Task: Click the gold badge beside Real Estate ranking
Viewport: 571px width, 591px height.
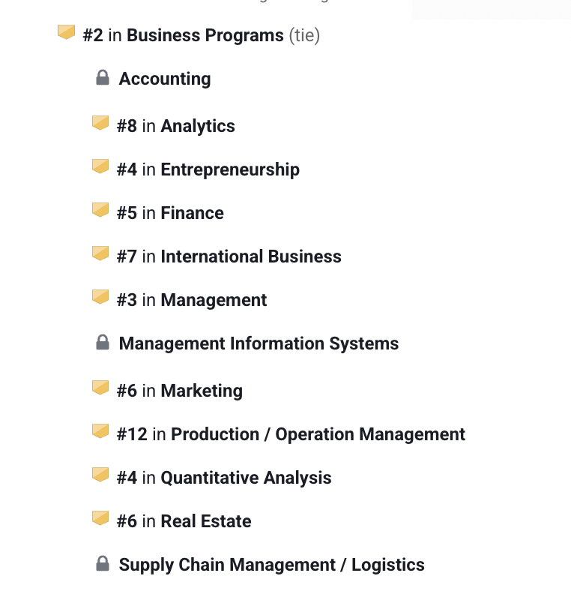Action: pos(100,518)
